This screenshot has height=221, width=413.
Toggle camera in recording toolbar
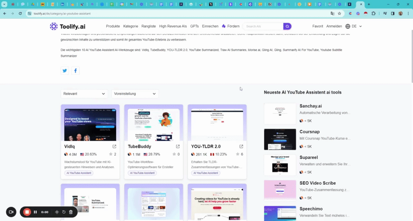click(11, 212)
